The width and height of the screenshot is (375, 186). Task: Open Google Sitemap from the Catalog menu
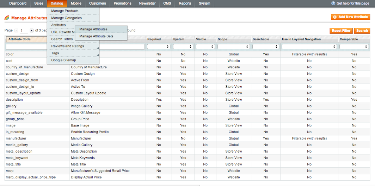pyautogui.click(x=63, y=60)
